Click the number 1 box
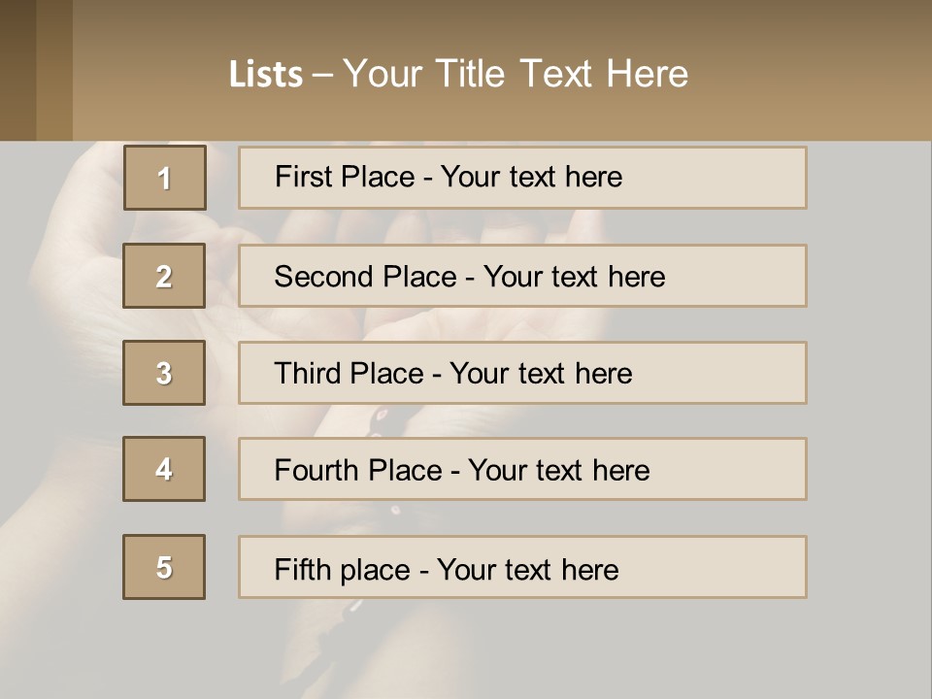The width and height of the screenshot is (932, 699). (165, 178)
